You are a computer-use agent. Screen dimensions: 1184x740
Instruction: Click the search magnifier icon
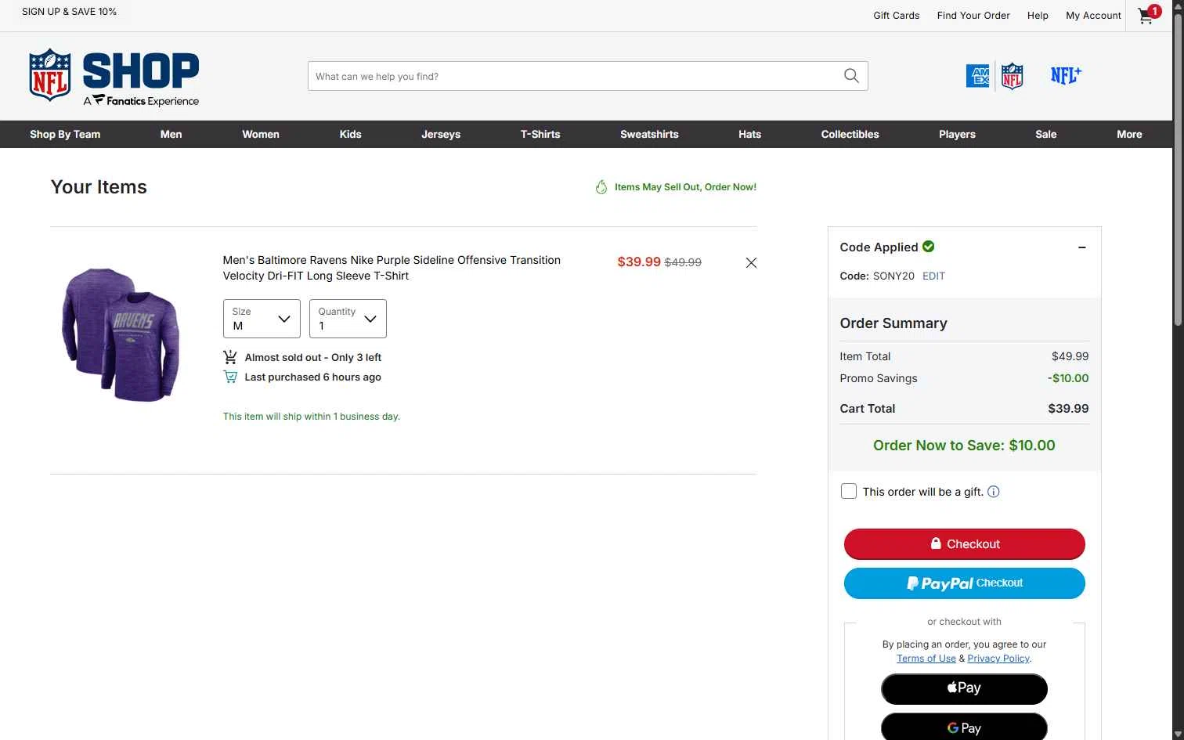point(851,76)
